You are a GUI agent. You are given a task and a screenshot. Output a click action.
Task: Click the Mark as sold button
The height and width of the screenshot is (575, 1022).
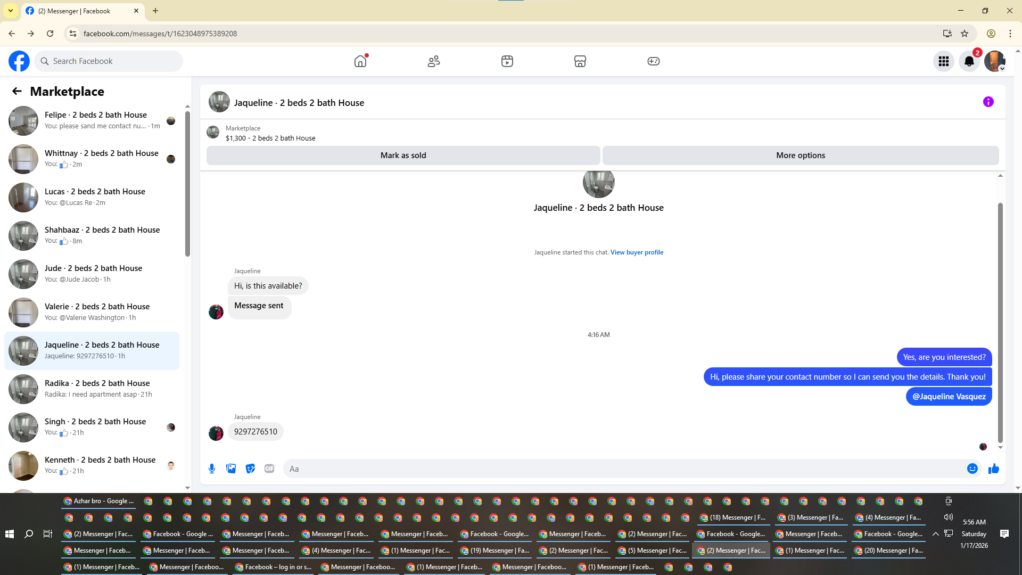point(403,155)
